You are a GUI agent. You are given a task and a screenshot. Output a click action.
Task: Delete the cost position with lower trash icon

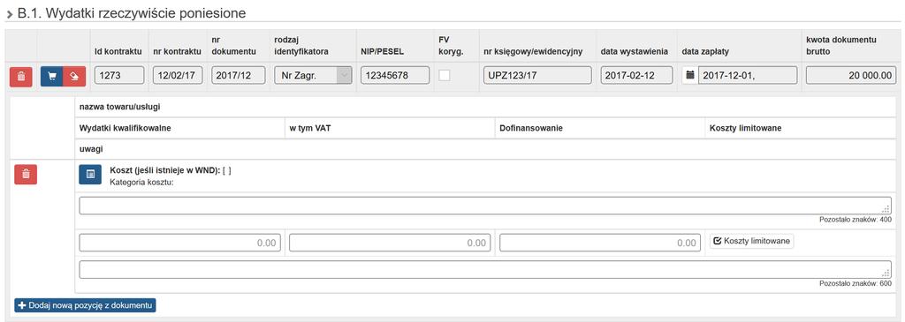click(x=26, y=174)
